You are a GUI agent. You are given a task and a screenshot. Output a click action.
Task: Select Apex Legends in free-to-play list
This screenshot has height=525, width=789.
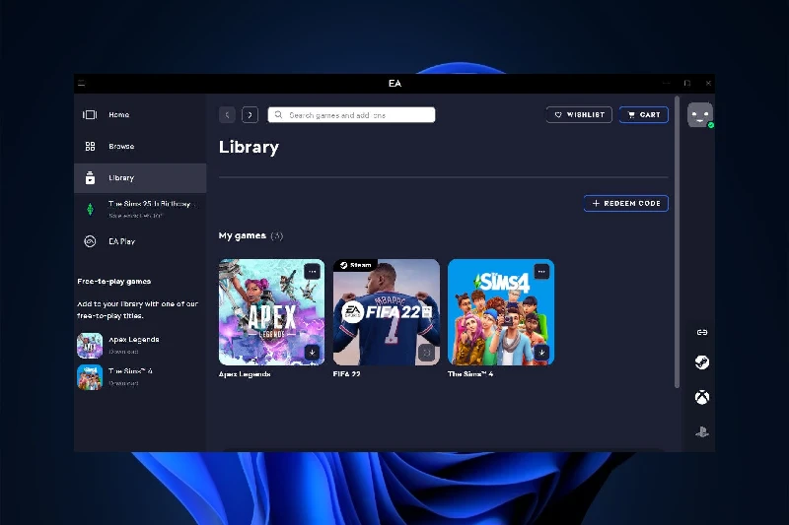click(134, 340)
